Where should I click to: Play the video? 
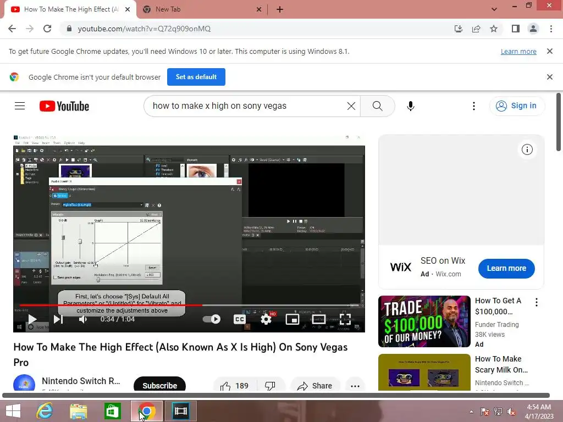click(x=32, y=319)
